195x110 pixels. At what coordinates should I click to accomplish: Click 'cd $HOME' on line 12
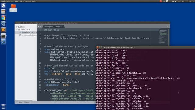(50, 68)
